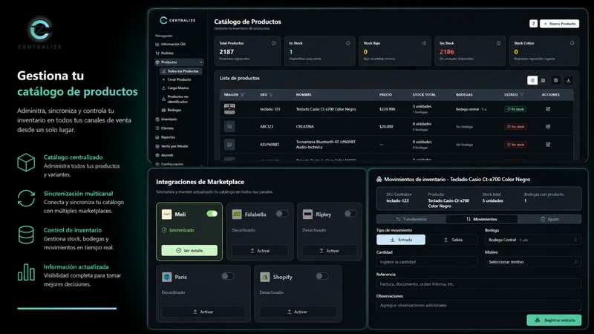Open Crear Producto submenu item
Screen dimensions: 594x334
pos(177,79)
